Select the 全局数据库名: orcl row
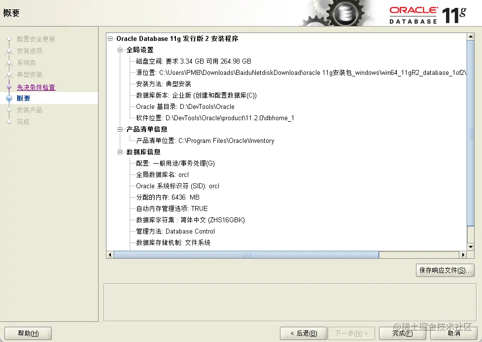 point(163,175)
